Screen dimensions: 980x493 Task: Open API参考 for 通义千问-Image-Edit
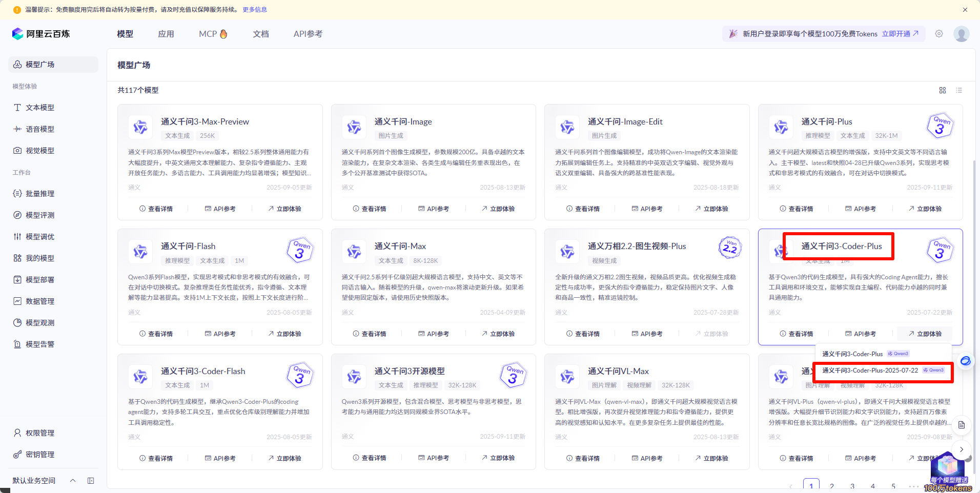(647, 209)
